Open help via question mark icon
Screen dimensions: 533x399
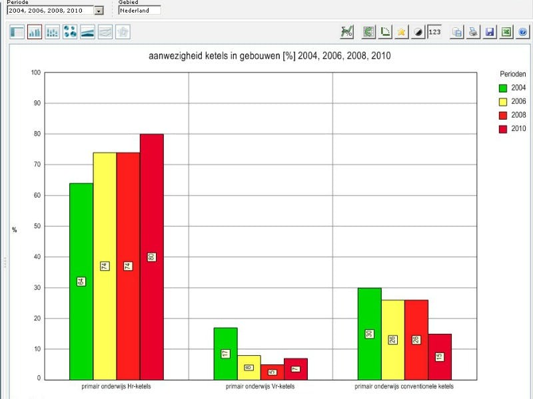coord(523,32)
